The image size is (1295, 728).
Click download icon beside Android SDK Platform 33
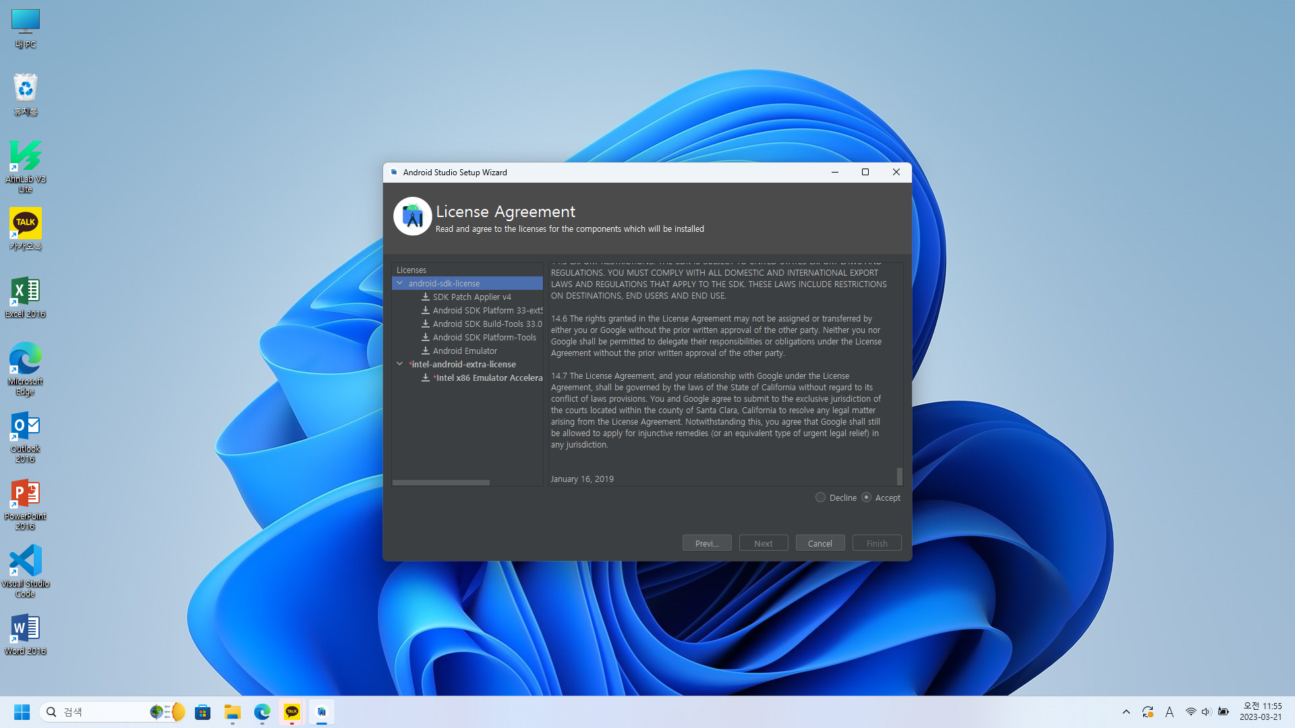[x=426, y=310]
